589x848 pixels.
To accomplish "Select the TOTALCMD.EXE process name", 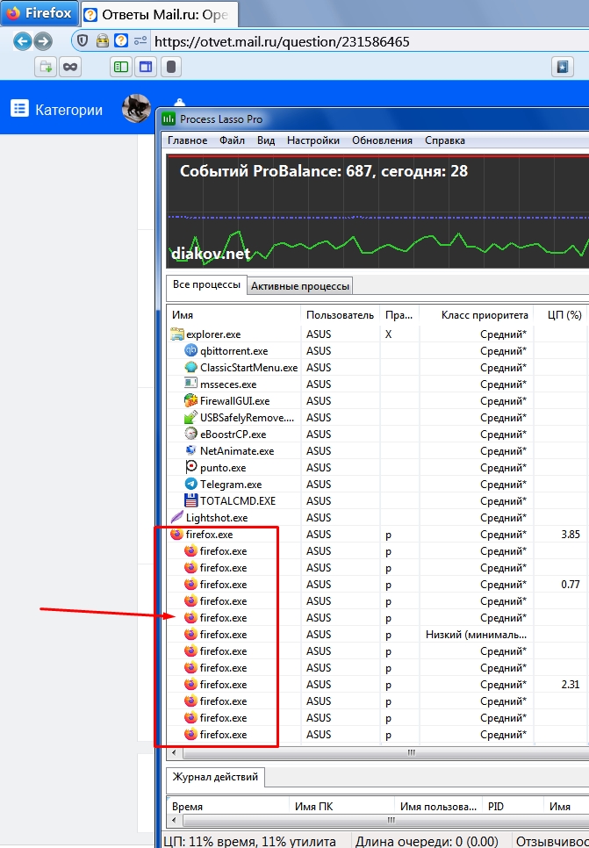I will click(237, 501).
